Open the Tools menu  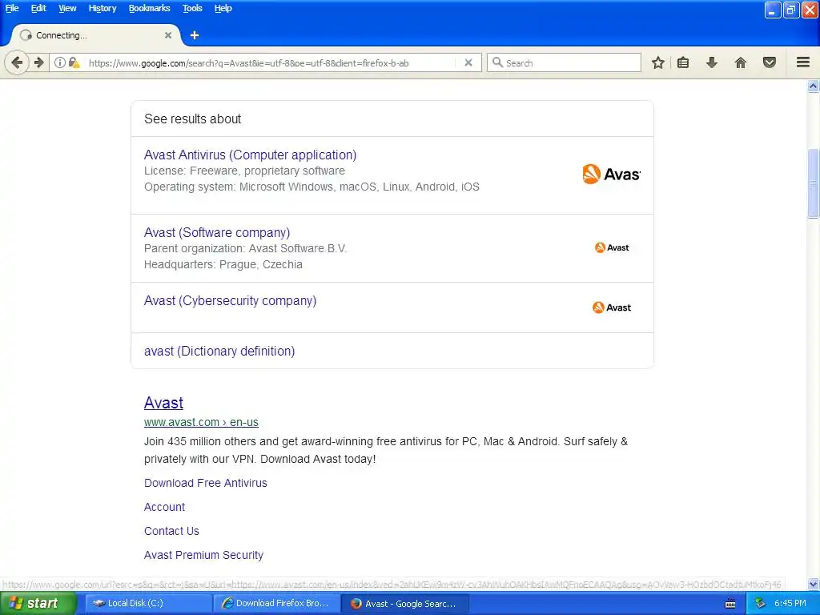[x=192, y=8]
